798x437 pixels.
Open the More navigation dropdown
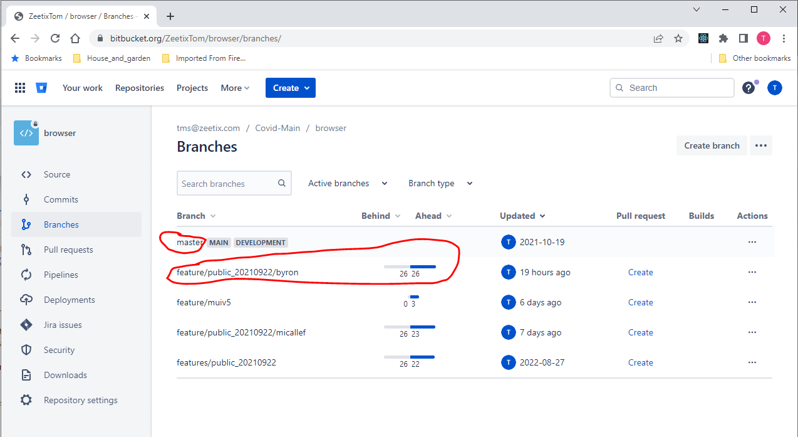[235, 88]
